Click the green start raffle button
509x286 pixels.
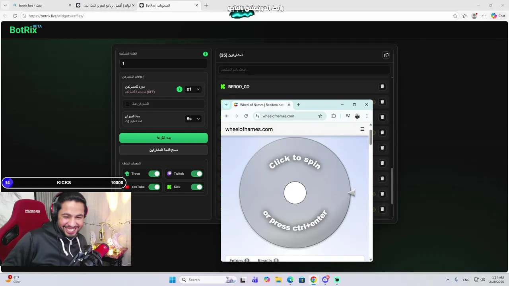coord(163,137)
